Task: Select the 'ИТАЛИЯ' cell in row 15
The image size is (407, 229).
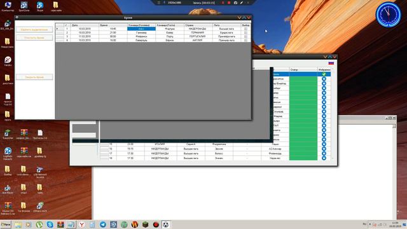Action: click(x=160, y=144)
